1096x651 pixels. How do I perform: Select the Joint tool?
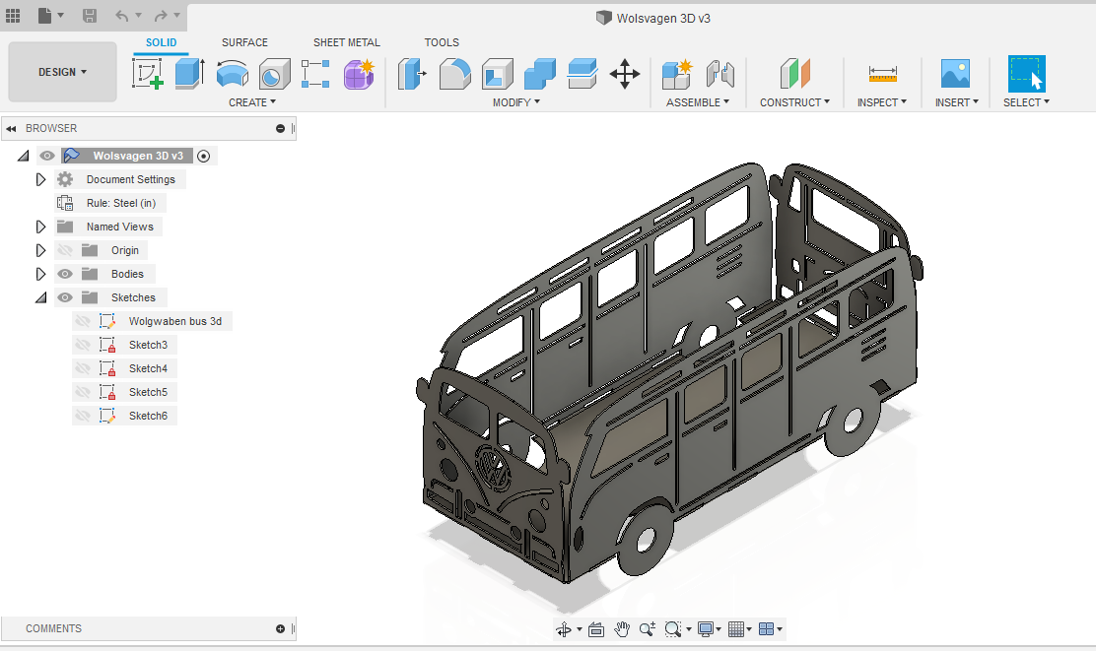click(x=719, y=73)
